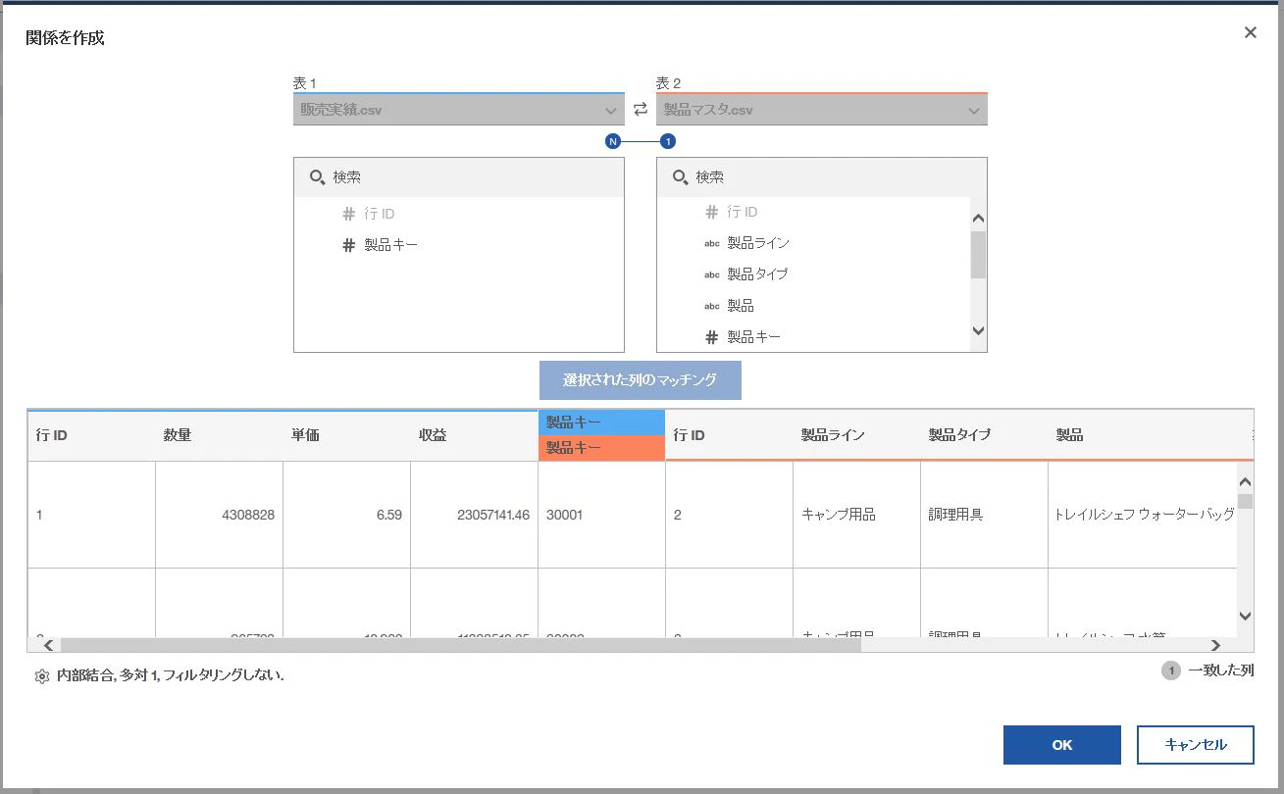The image size is (1284, 794).
Task: Click the 数量 column header
Action: (219, 435)
